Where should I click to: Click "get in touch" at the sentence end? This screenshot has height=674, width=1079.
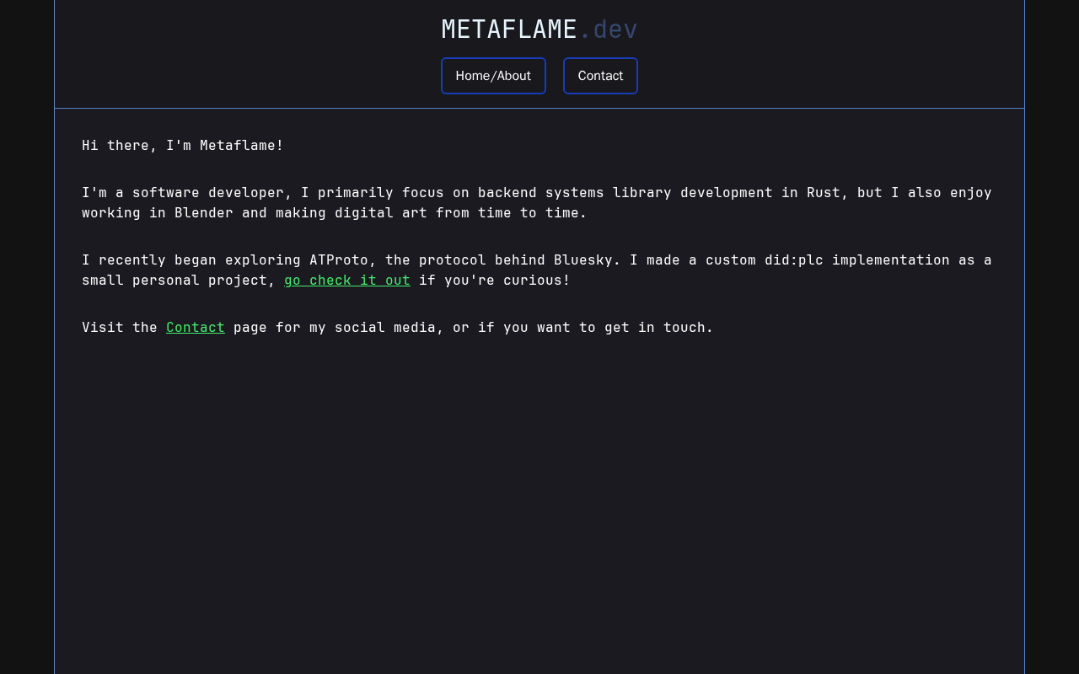point(655,327)
